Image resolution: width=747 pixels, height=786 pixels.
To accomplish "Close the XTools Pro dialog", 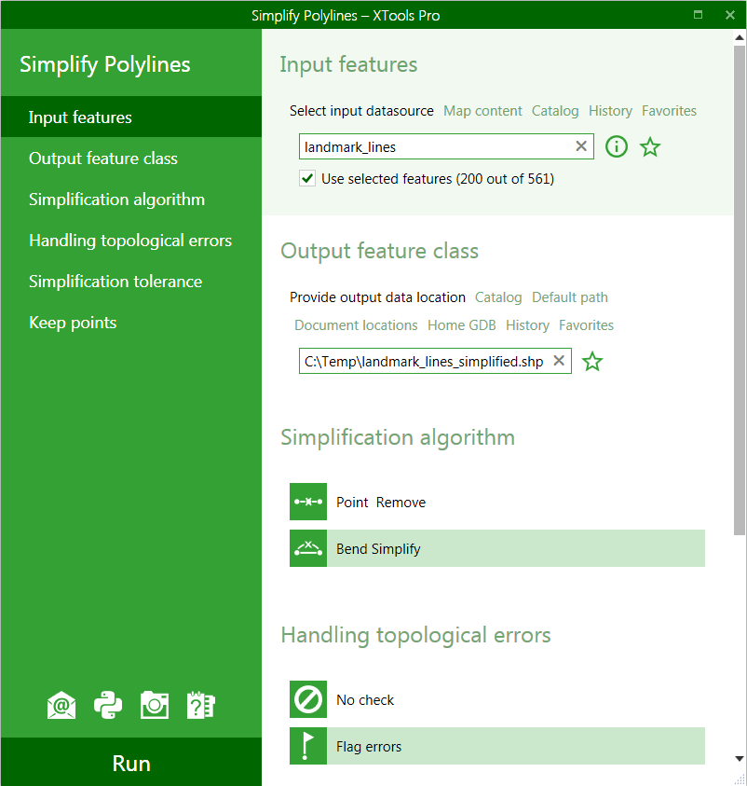I will [730, 15].
